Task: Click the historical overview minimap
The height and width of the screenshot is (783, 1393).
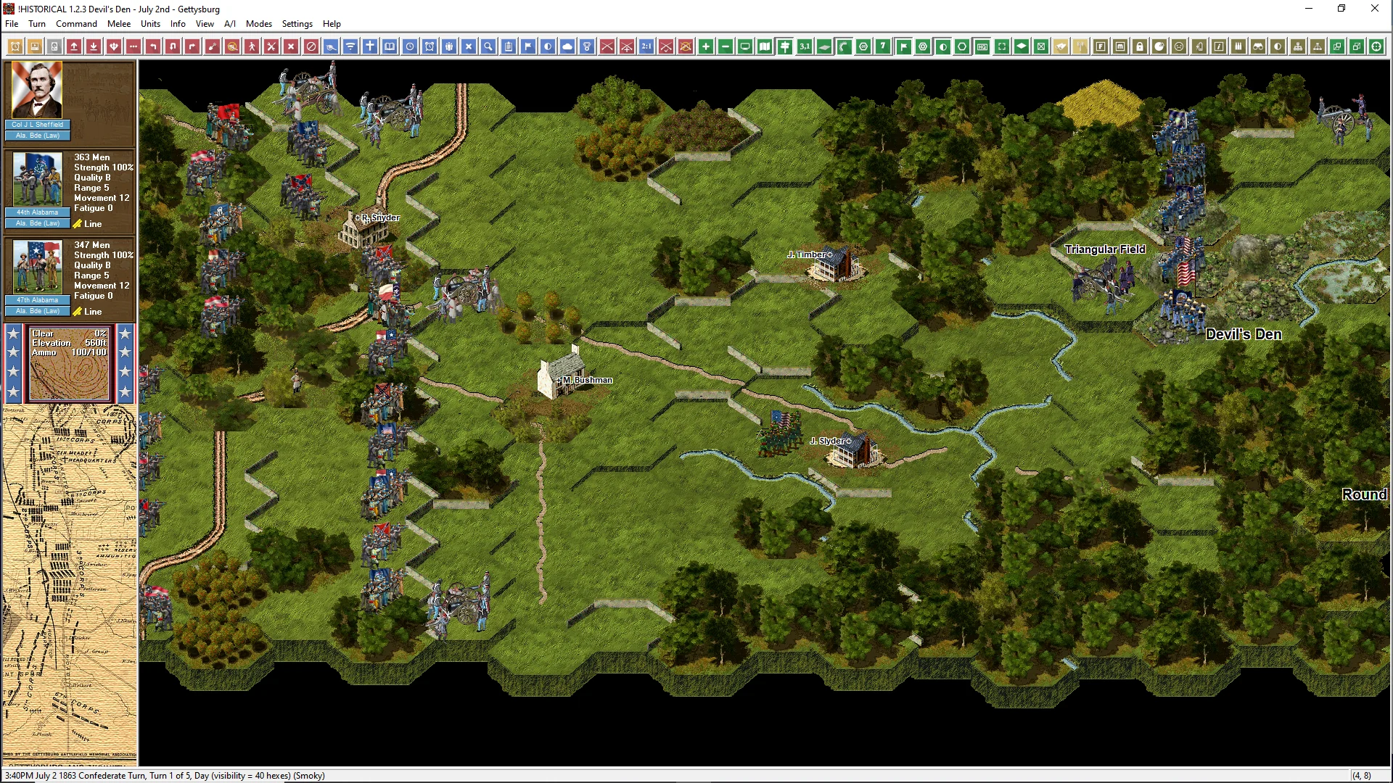Action: point(70,580)
